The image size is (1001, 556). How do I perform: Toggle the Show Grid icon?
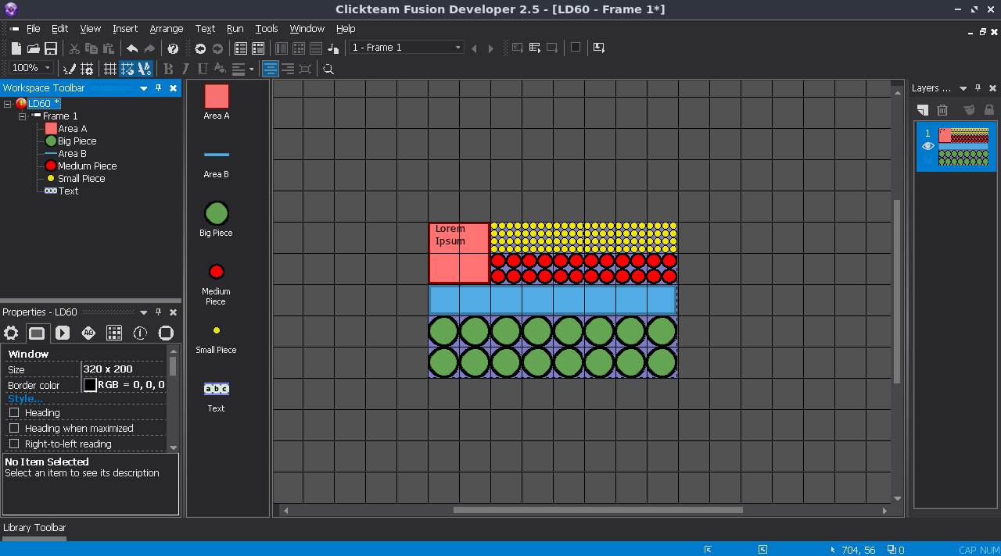pos(110,69)
